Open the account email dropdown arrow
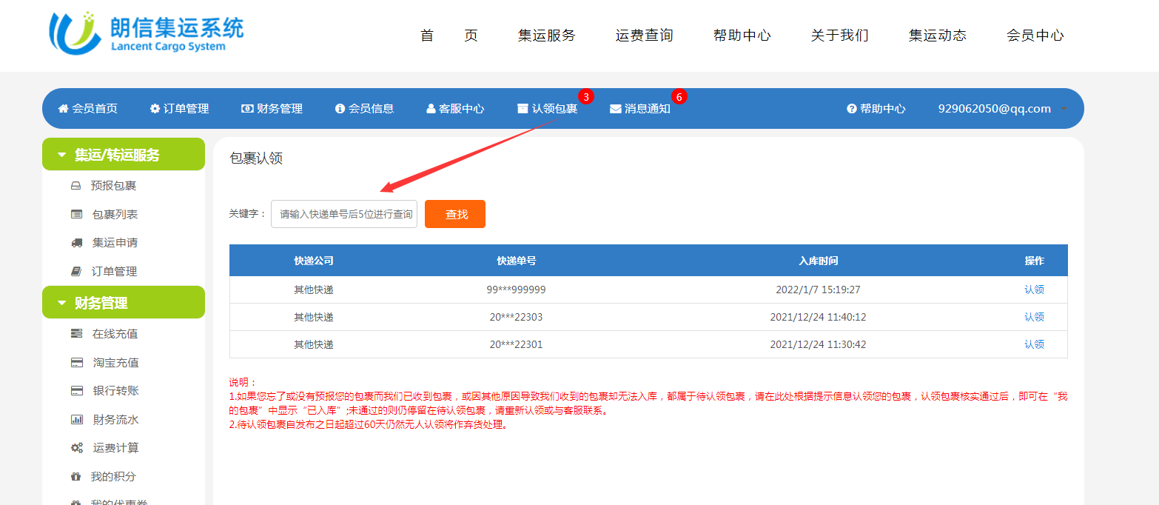 pyautogui.click(x=1064, y=109)
